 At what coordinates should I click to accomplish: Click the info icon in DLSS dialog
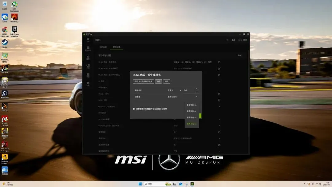(x=134, y=109)
